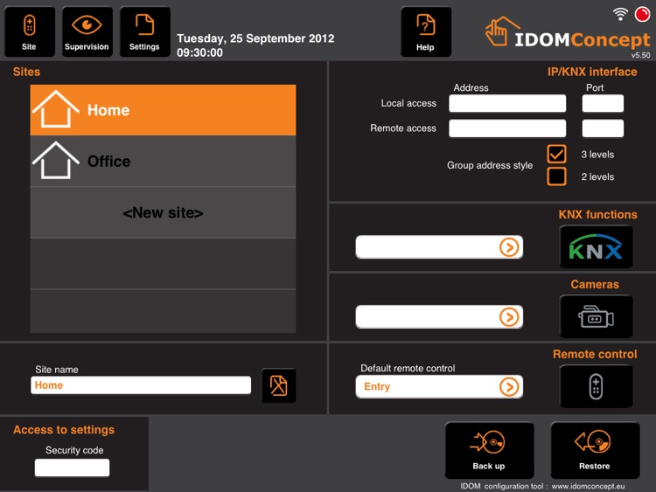Image resolution: width=656 pixels, height=492 pixels.
Task: Open the Settings toolbar button
Action: point(144,31)
